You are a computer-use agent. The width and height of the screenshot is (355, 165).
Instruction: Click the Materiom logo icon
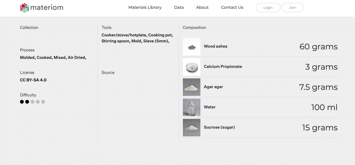tap(25, 8)
